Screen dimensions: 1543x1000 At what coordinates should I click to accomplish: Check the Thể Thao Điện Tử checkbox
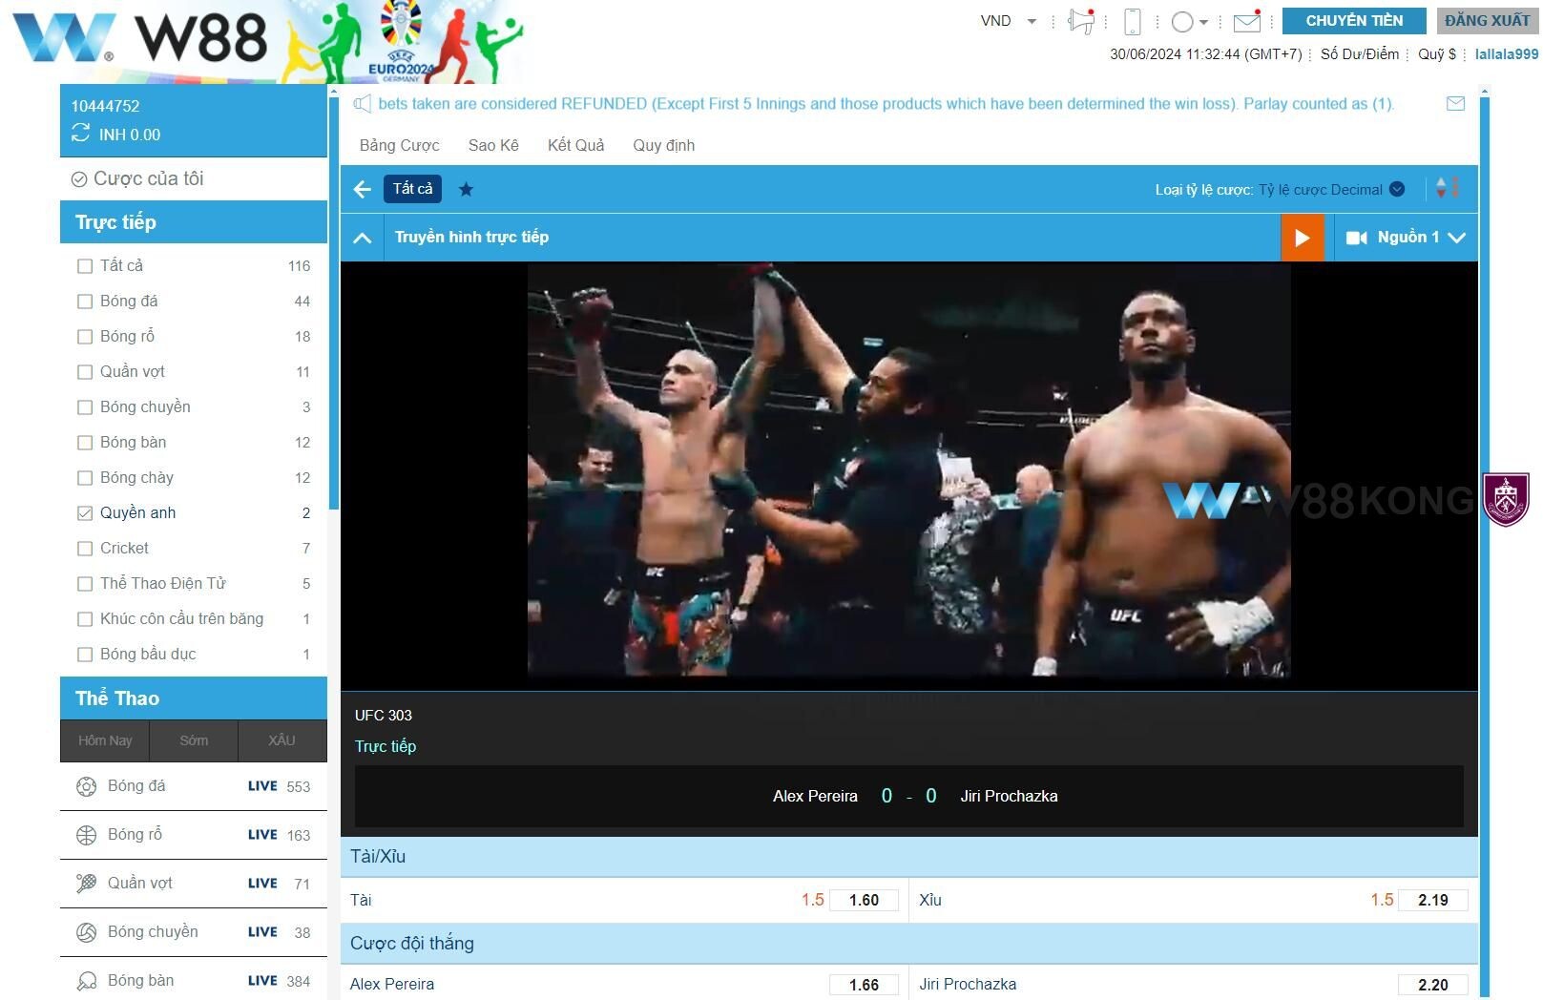tap(85, 584)
